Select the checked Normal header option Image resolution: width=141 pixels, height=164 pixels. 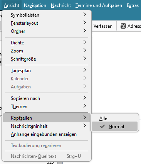click(114, 126)
